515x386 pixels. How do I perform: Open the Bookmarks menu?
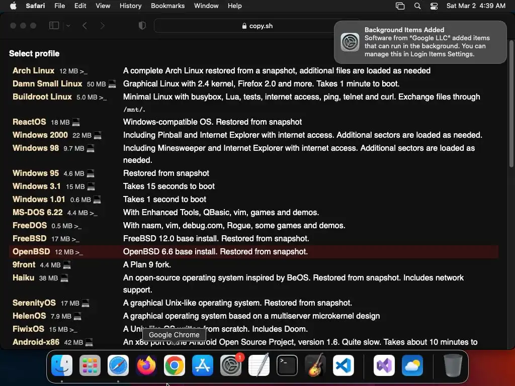pyautogui.click(x=167, y=6)
